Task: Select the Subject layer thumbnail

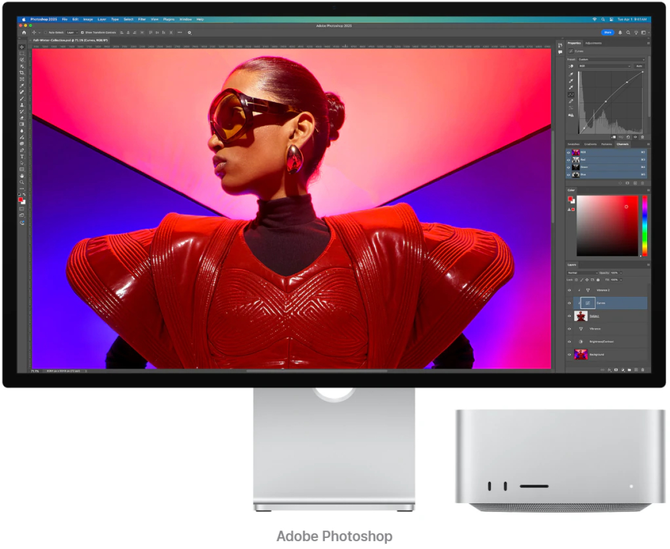Action: [581, 316]
